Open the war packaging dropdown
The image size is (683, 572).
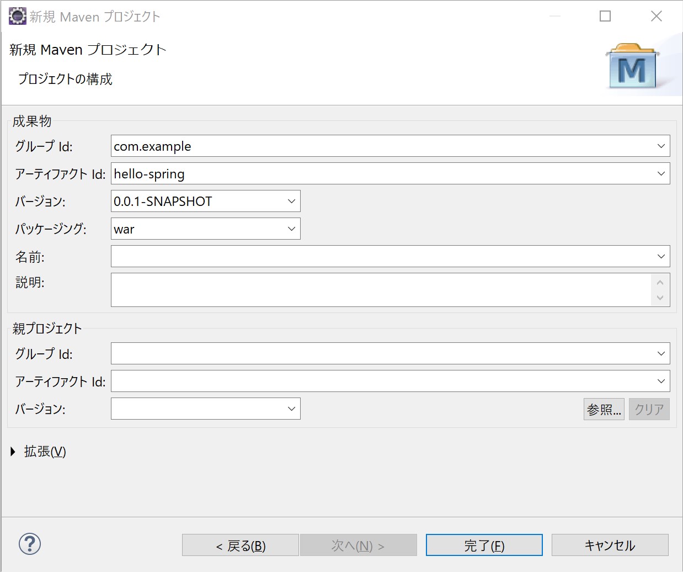292,229
